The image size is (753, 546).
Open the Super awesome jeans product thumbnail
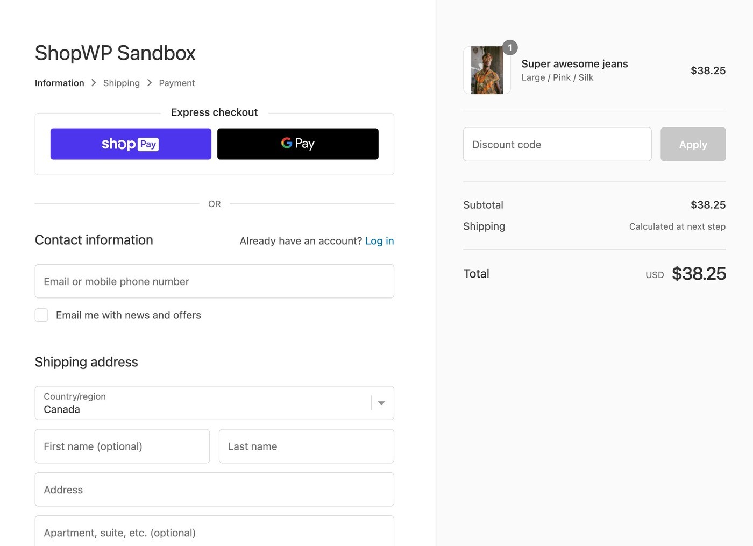(487, 70)
